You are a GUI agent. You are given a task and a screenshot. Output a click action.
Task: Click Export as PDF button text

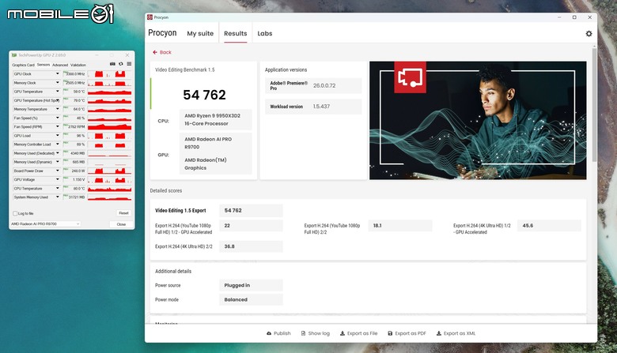pyautogui.click(x=411, y=333)
